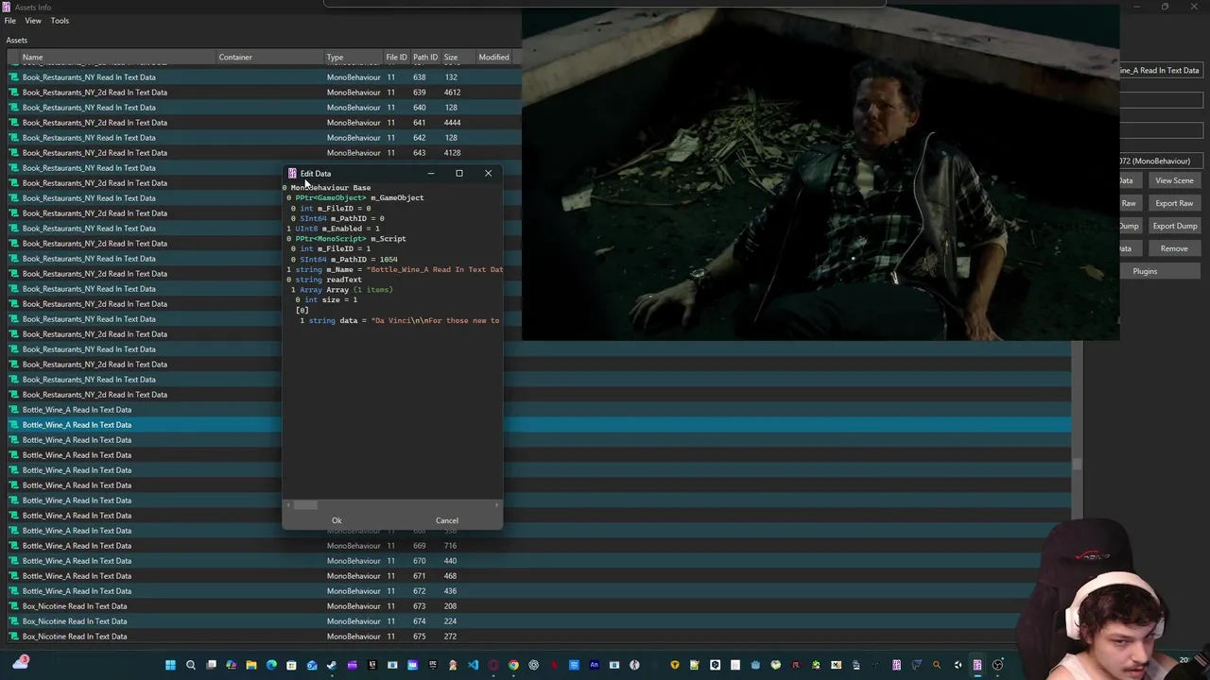Click the Size cell showing 716
1210x680 pixels.
450,546
